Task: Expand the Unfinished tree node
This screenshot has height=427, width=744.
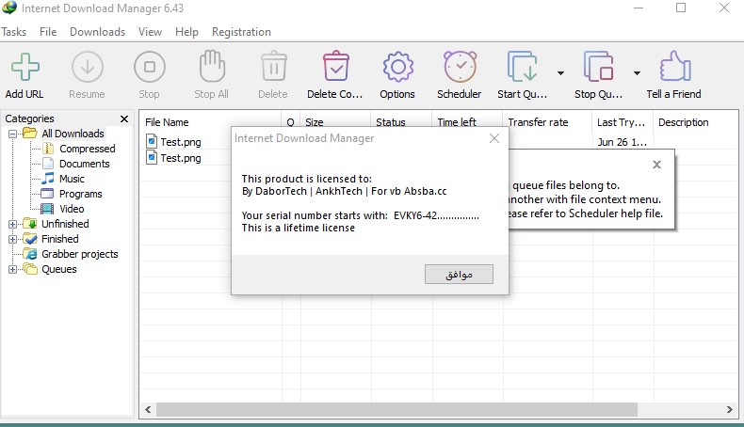Action: tap(12, 224)
